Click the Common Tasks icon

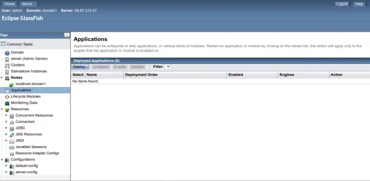coord(3,44)
